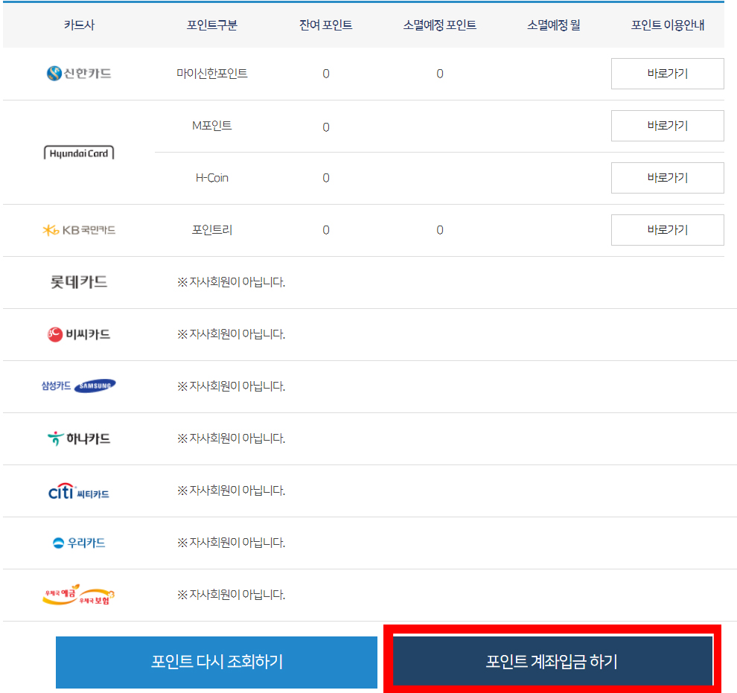
Task: Click the 자사회원이 아닙니다 notice for 우체국
Action: click(231, 595)
